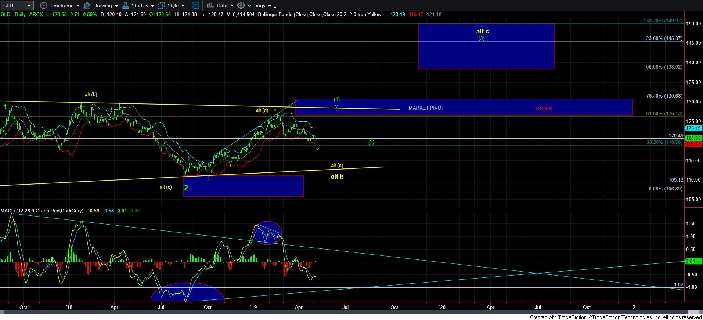Click the Drawing pen icon
This screenshot has height=320, width=703.
[87, 6]
